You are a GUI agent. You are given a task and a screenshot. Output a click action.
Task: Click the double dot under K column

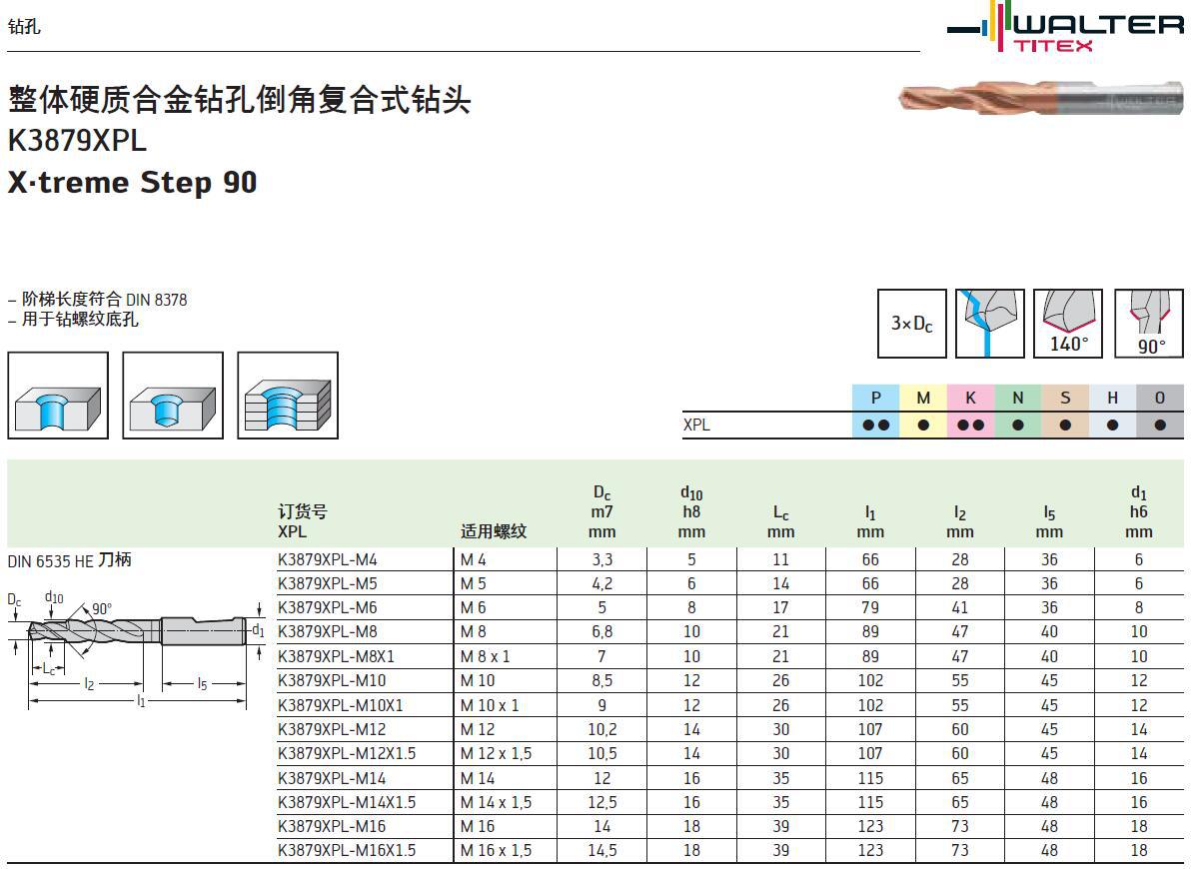tap(970, 425)
